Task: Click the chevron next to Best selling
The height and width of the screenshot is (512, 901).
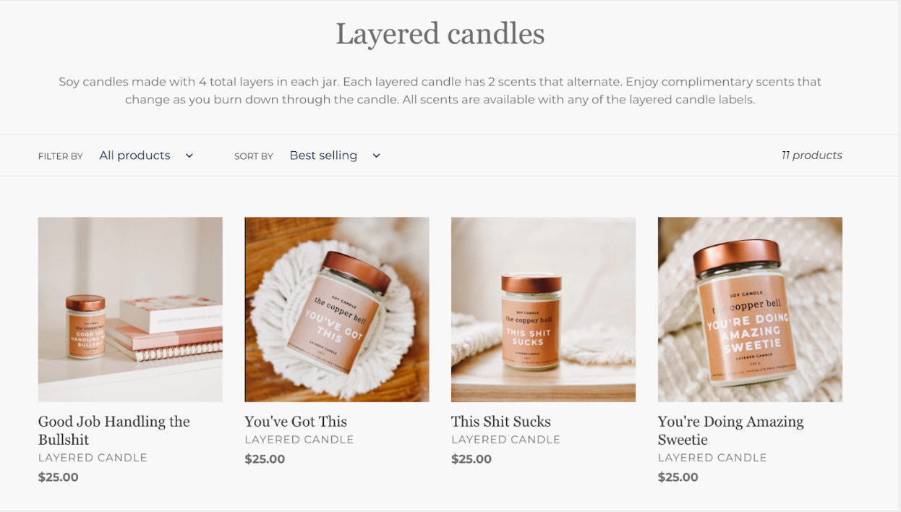Action: pyautogui.click(x=376, y=155)
